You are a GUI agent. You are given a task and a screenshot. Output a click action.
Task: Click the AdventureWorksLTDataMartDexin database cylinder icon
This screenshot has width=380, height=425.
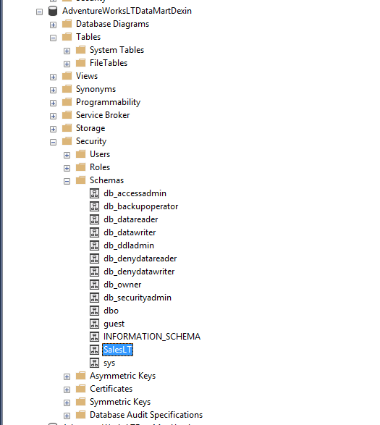[x=53, y=11]
